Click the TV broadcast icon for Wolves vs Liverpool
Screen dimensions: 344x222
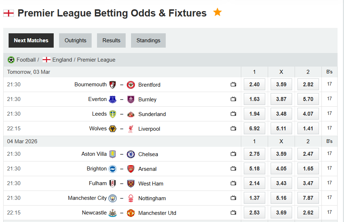[x=233, y=129]
